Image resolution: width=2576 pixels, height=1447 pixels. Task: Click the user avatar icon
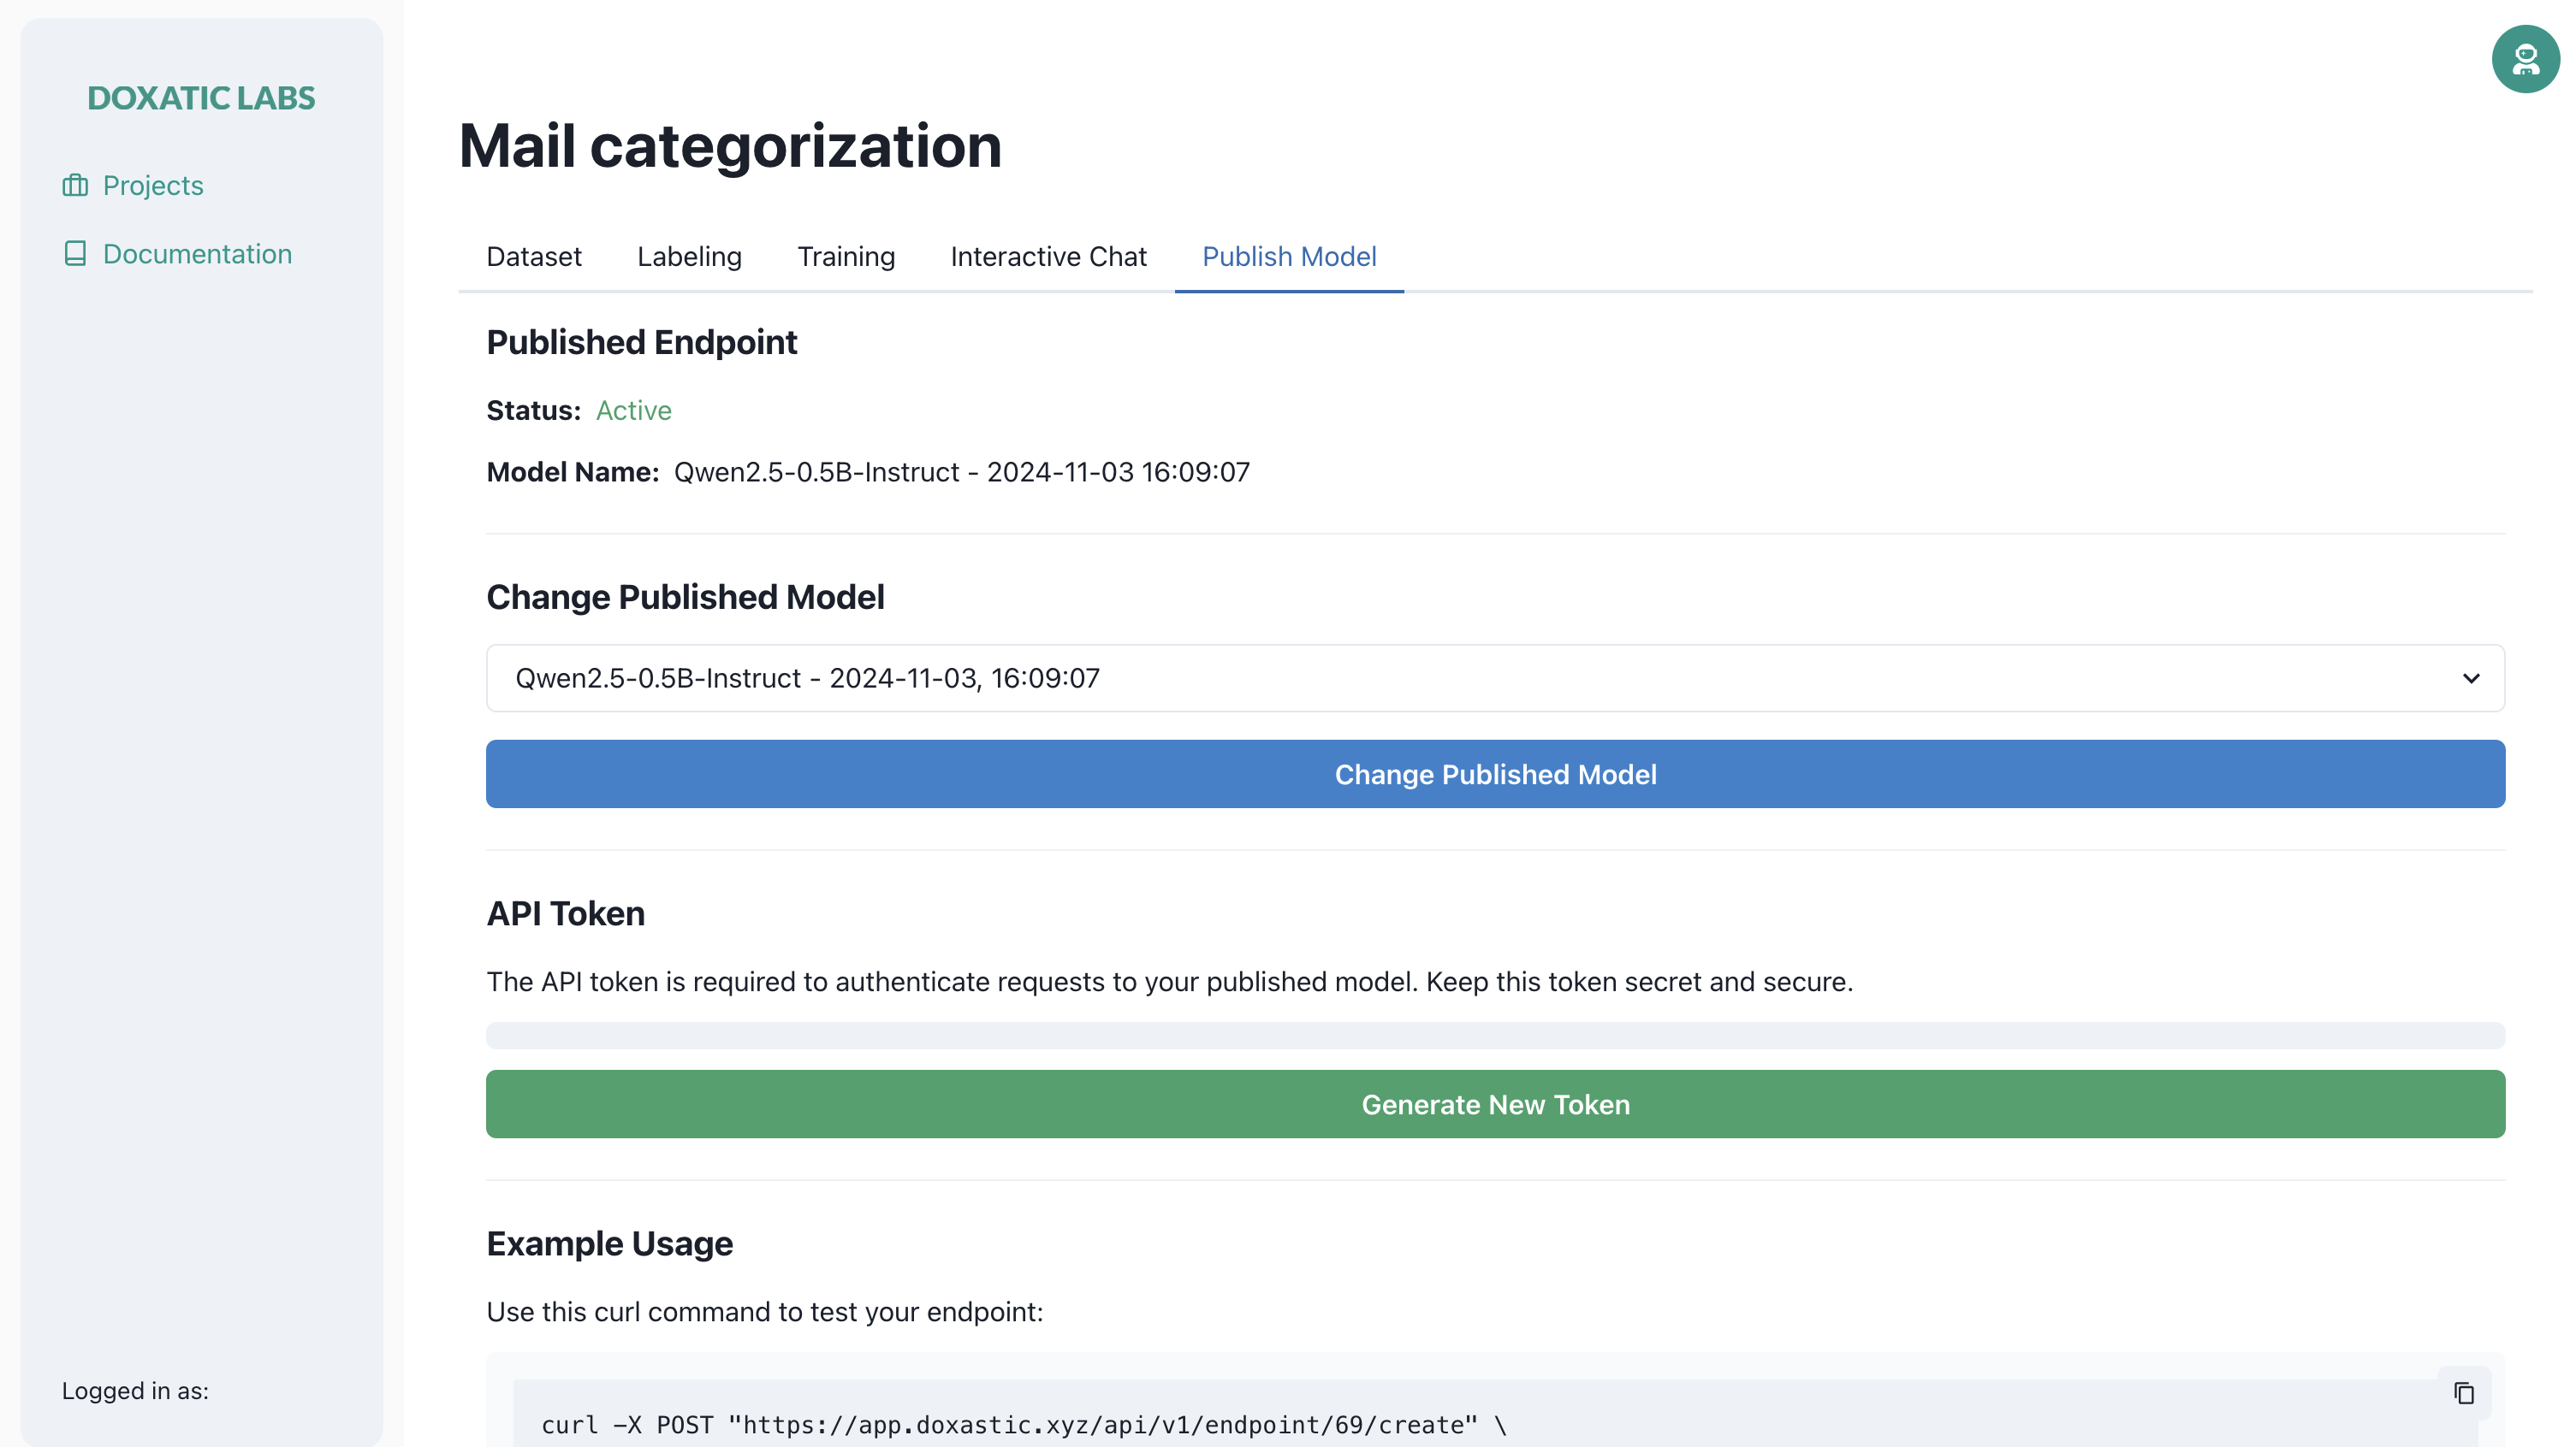2525,59
